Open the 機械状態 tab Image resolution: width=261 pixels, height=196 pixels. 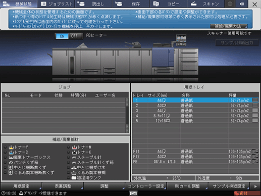(x=19, y=4)
